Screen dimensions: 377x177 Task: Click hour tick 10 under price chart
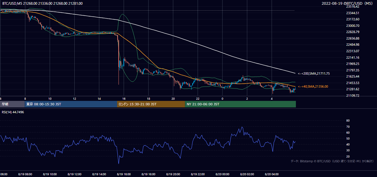click(x=50, y=99)
